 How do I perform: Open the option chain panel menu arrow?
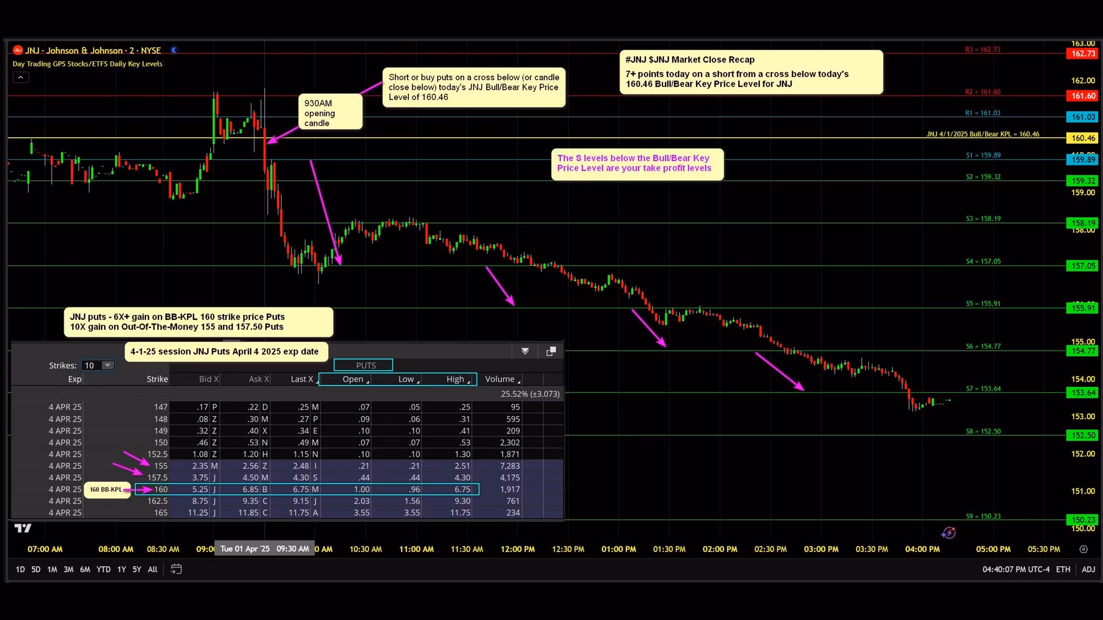[525, 351]
